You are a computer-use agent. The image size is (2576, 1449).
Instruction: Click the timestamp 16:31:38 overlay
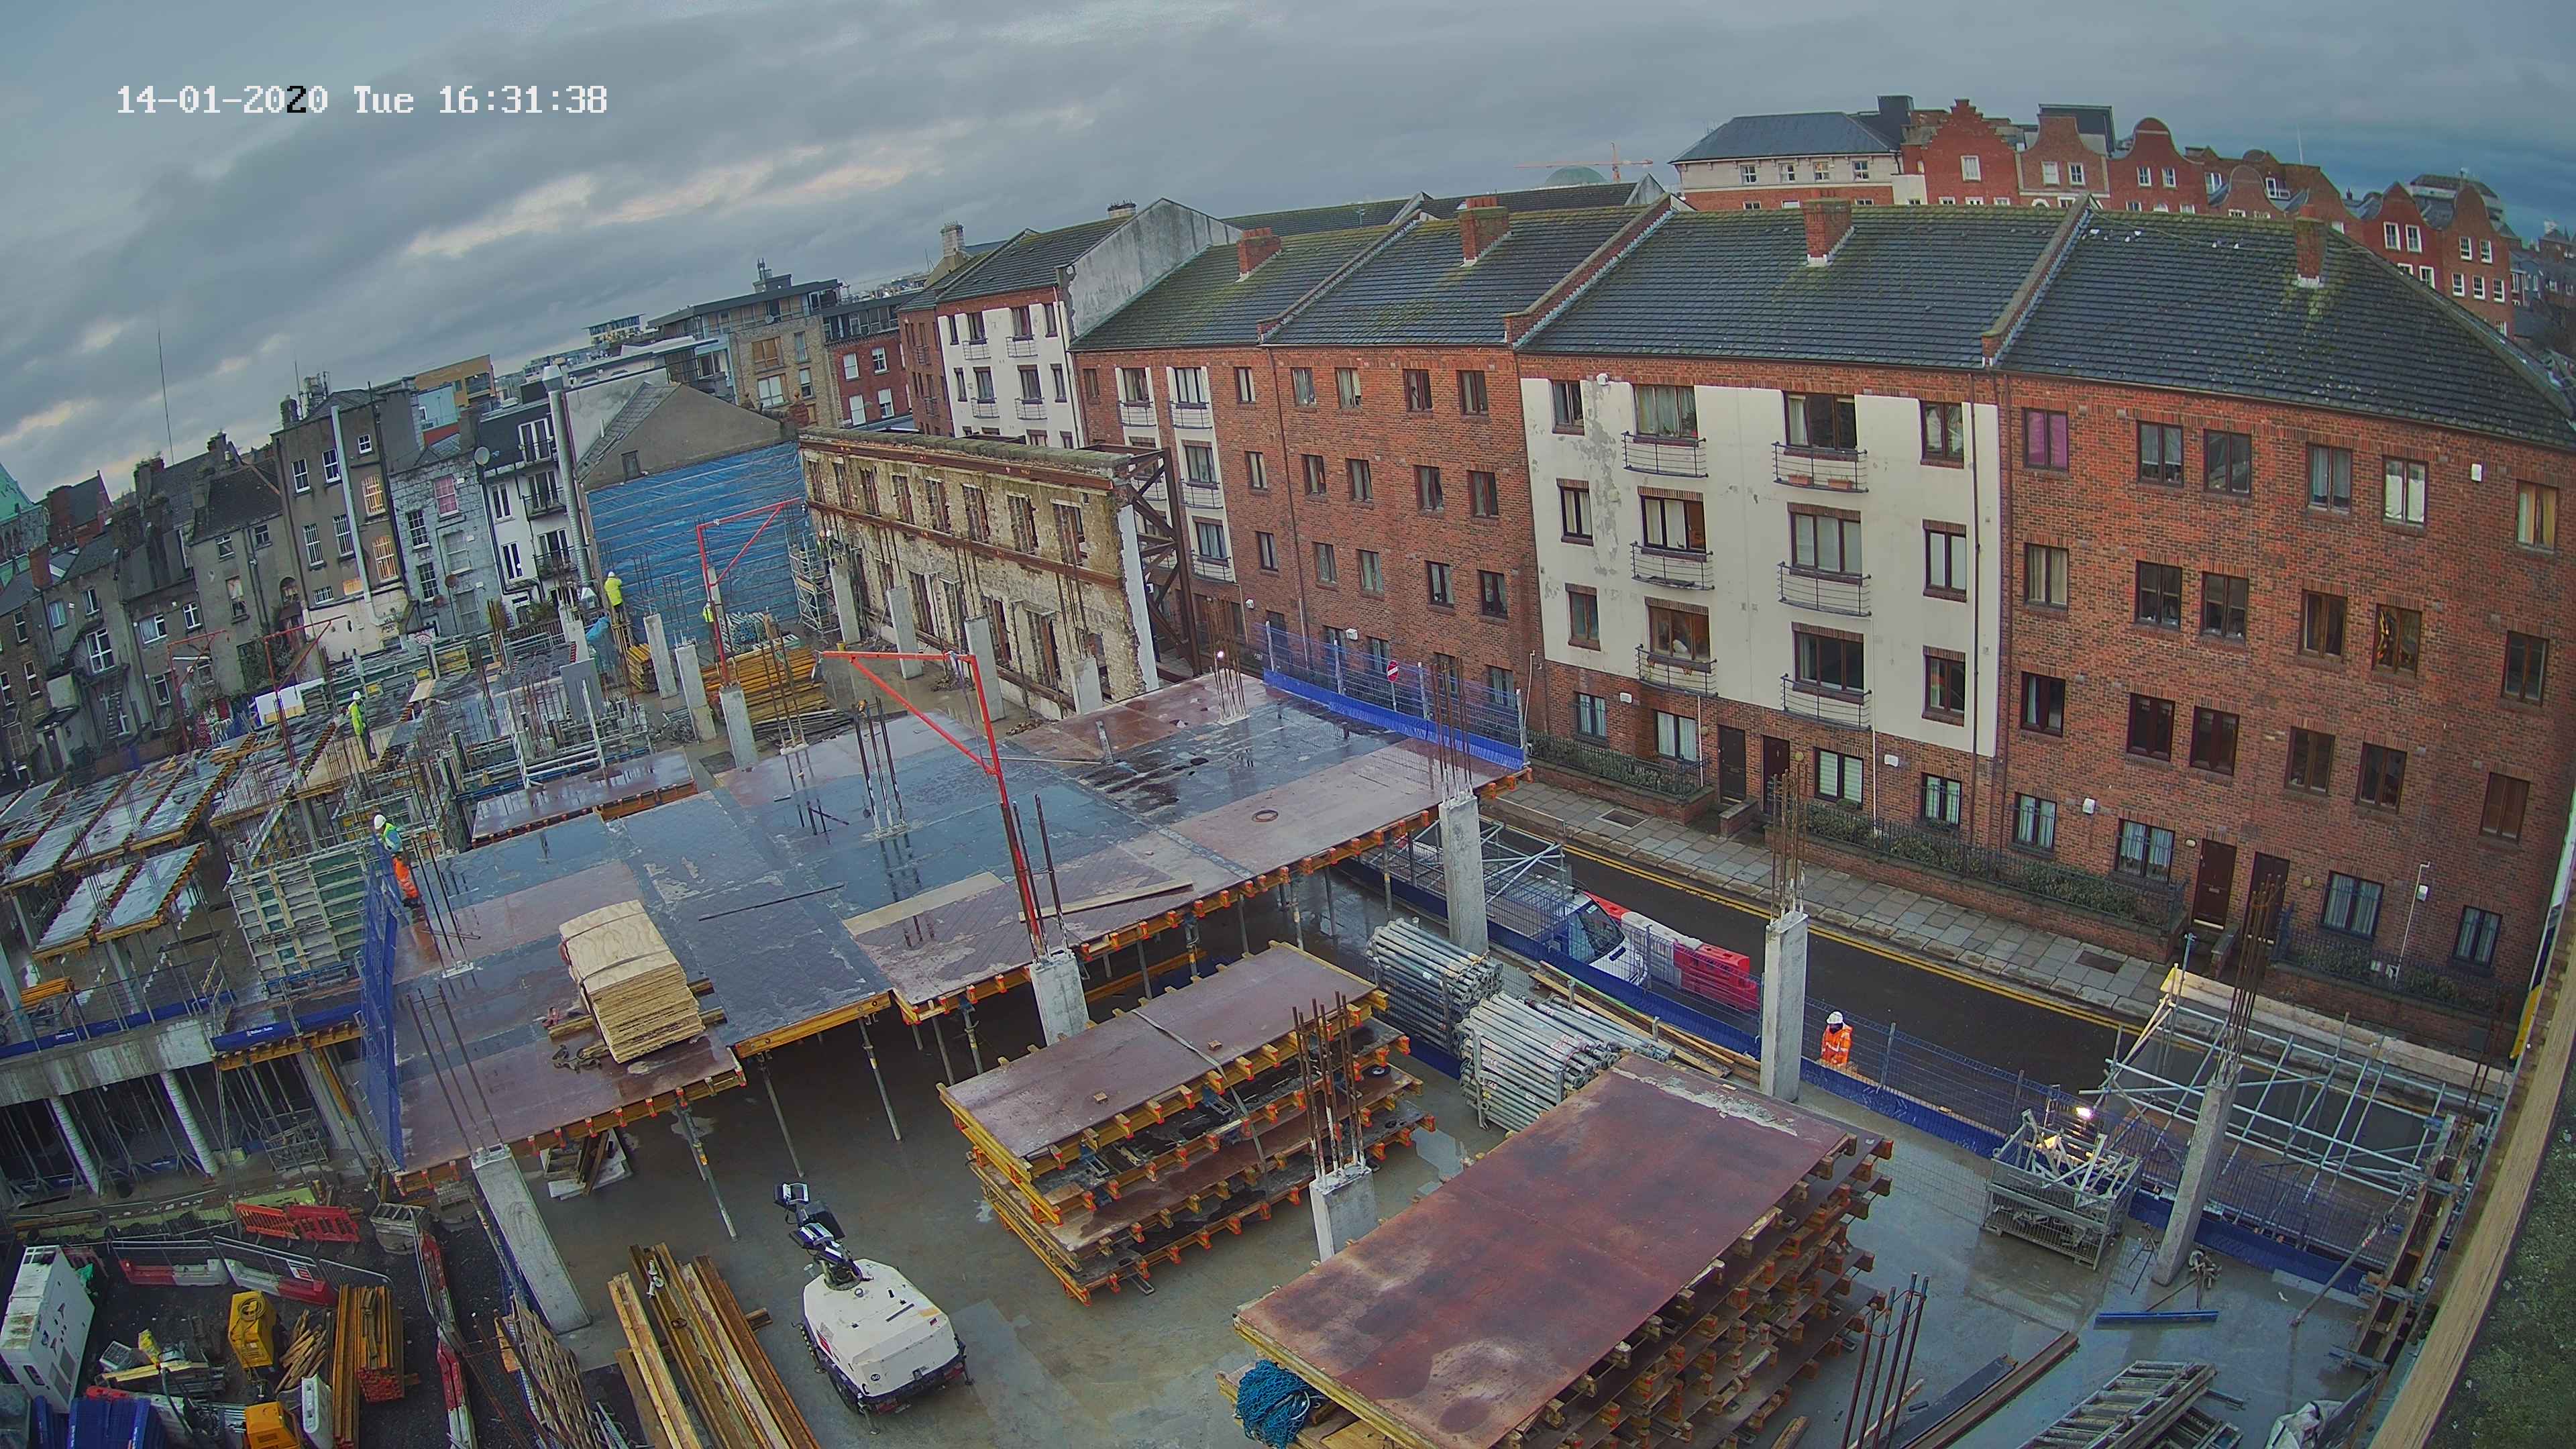(x=522, y=100)
